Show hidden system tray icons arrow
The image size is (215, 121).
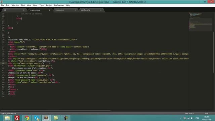click(180, 118)
